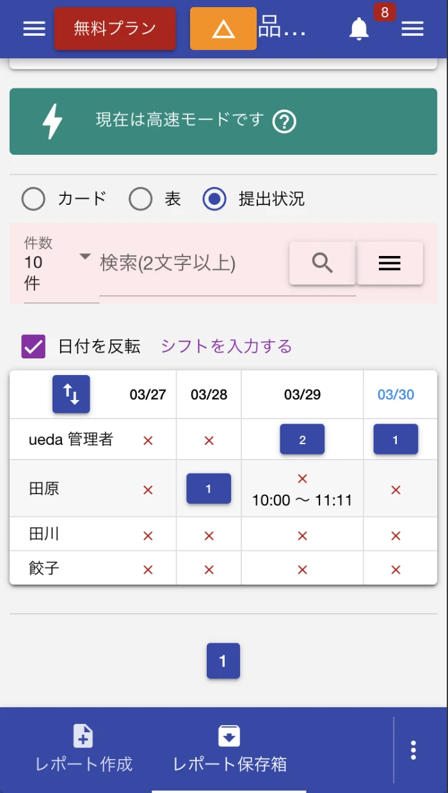Viewport: 448px width, 793px height.
Task: Open the left hamburger navigation menu
Action: point(33,28)
